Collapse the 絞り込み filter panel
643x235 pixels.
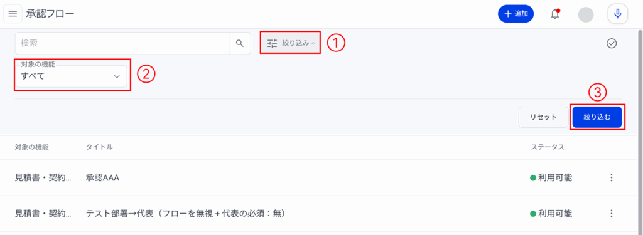coord(290,43)
